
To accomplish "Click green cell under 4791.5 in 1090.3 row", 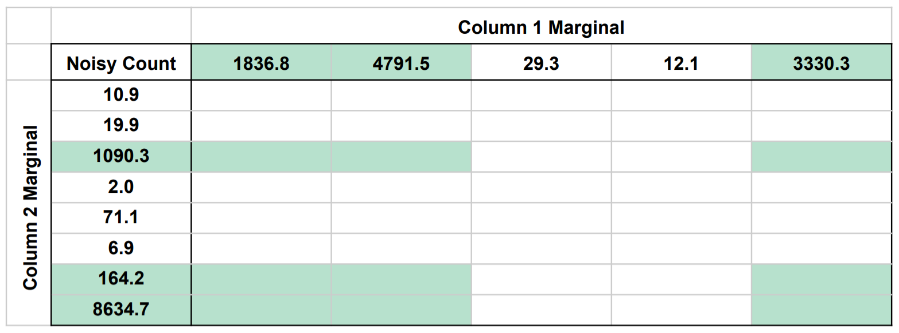I will 401,156.
